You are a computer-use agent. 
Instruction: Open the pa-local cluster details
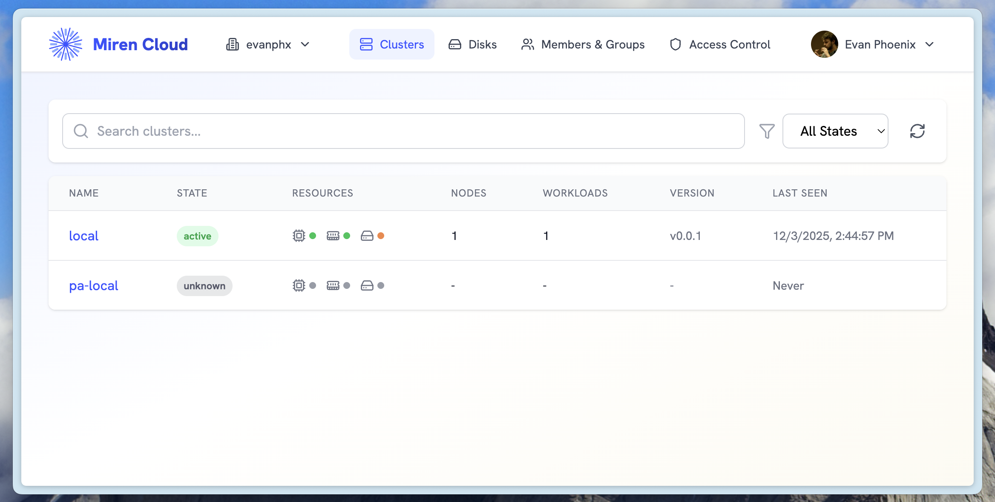pos(94,285)
